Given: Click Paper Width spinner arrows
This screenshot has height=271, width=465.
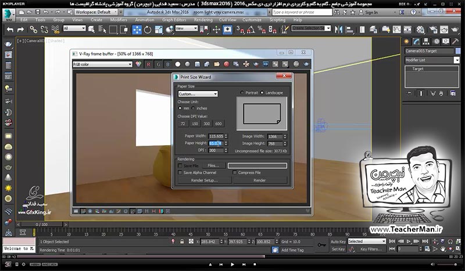Looking at the screenshot, I should 226,136.
